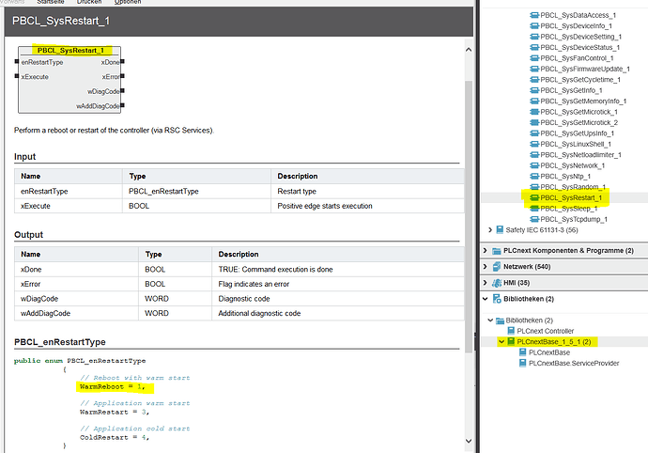
Task: Select PBCL_SysGetUpsInfo_1 in the tree
Action: pyautogui.click(x=578, y=133)
